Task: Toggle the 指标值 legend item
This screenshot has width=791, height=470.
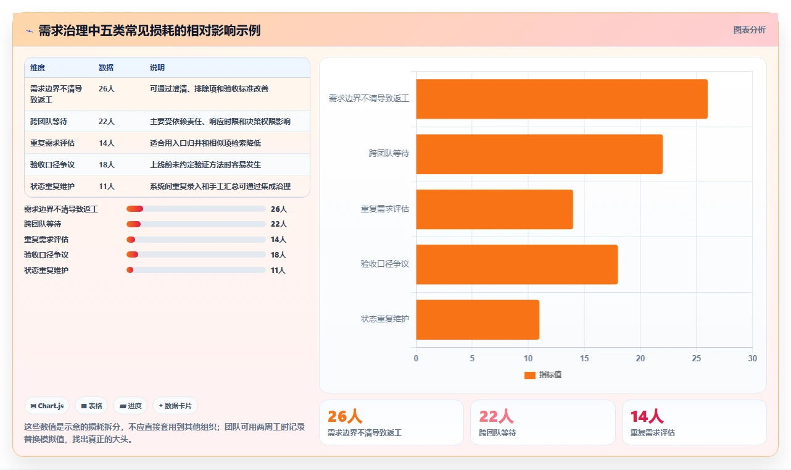Action: pos(543,375)
